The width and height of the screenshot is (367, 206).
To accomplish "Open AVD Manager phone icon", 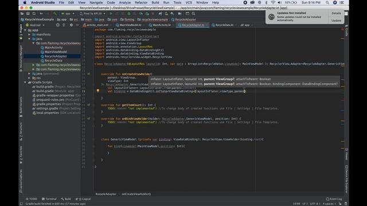I will 166,14.
